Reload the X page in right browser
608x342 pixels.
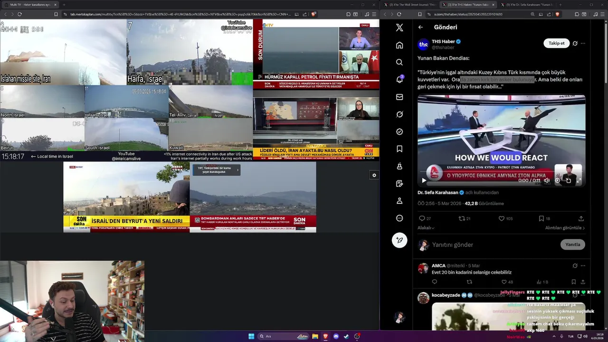pyautogui.click(x=399, y=14)
